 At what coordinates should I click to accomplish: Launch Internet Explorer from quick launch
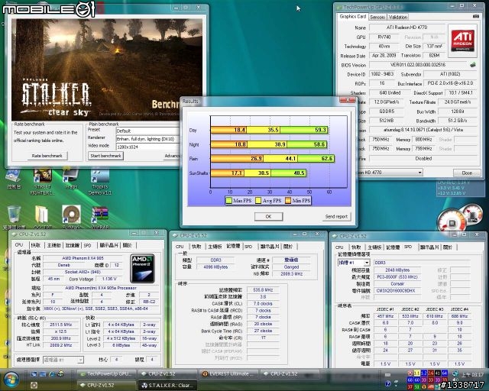pos(52,373)
